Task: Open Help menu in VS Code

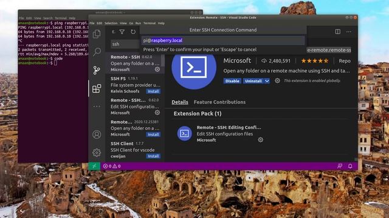Action: click(161, 23)
